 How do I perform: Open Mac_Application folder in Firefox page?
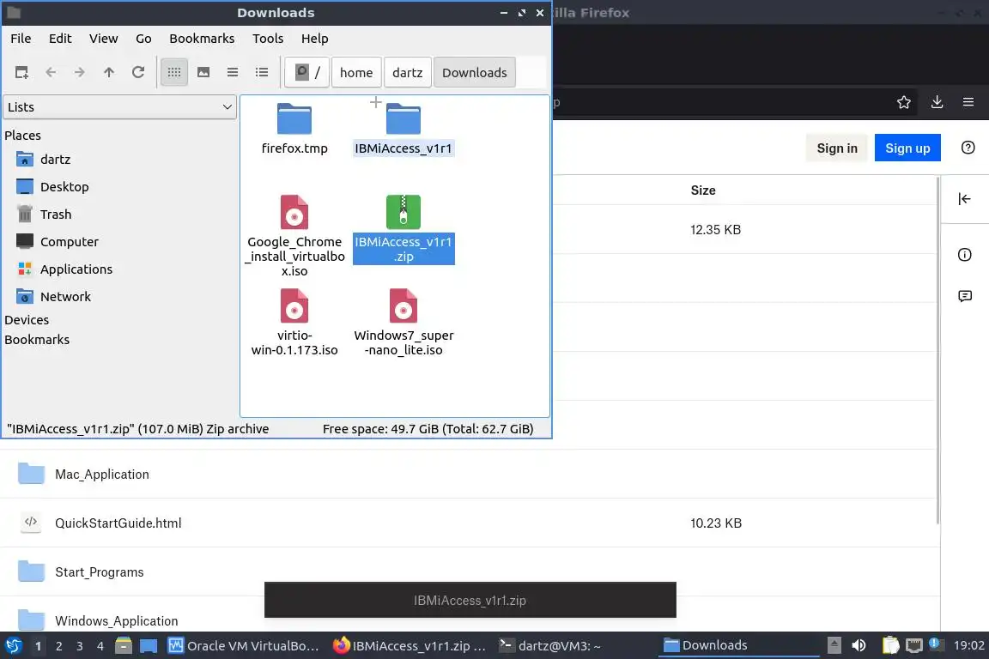click(x=101, y=475)
